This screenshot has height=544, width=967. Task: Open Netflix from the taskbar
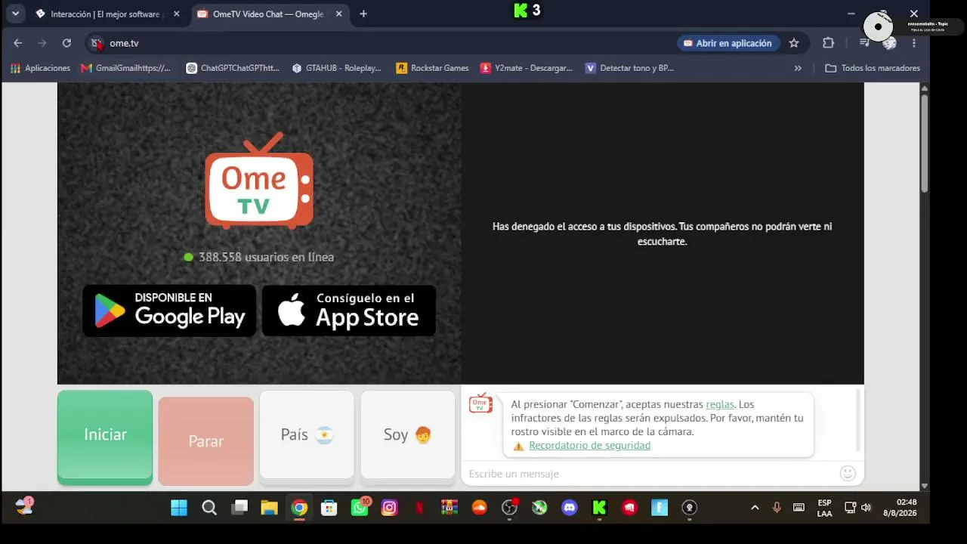[419, 508]
